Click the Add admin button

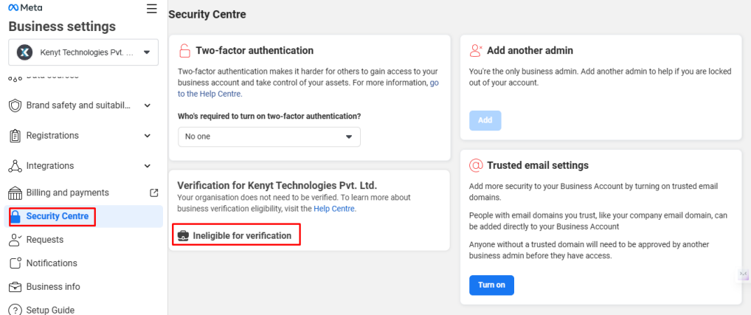[x=485, y=121]
